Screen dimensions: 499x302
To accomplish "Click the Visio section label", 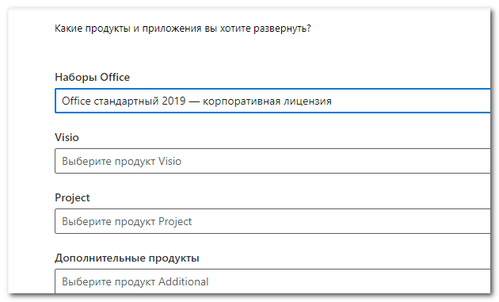I will click(67, 137).
